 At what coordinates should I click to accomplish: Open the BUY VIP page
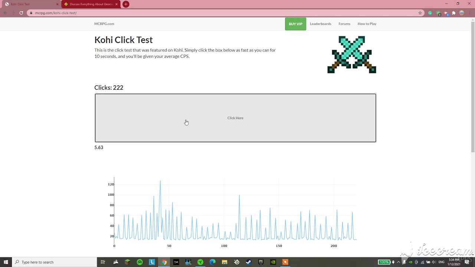(295, 24)
